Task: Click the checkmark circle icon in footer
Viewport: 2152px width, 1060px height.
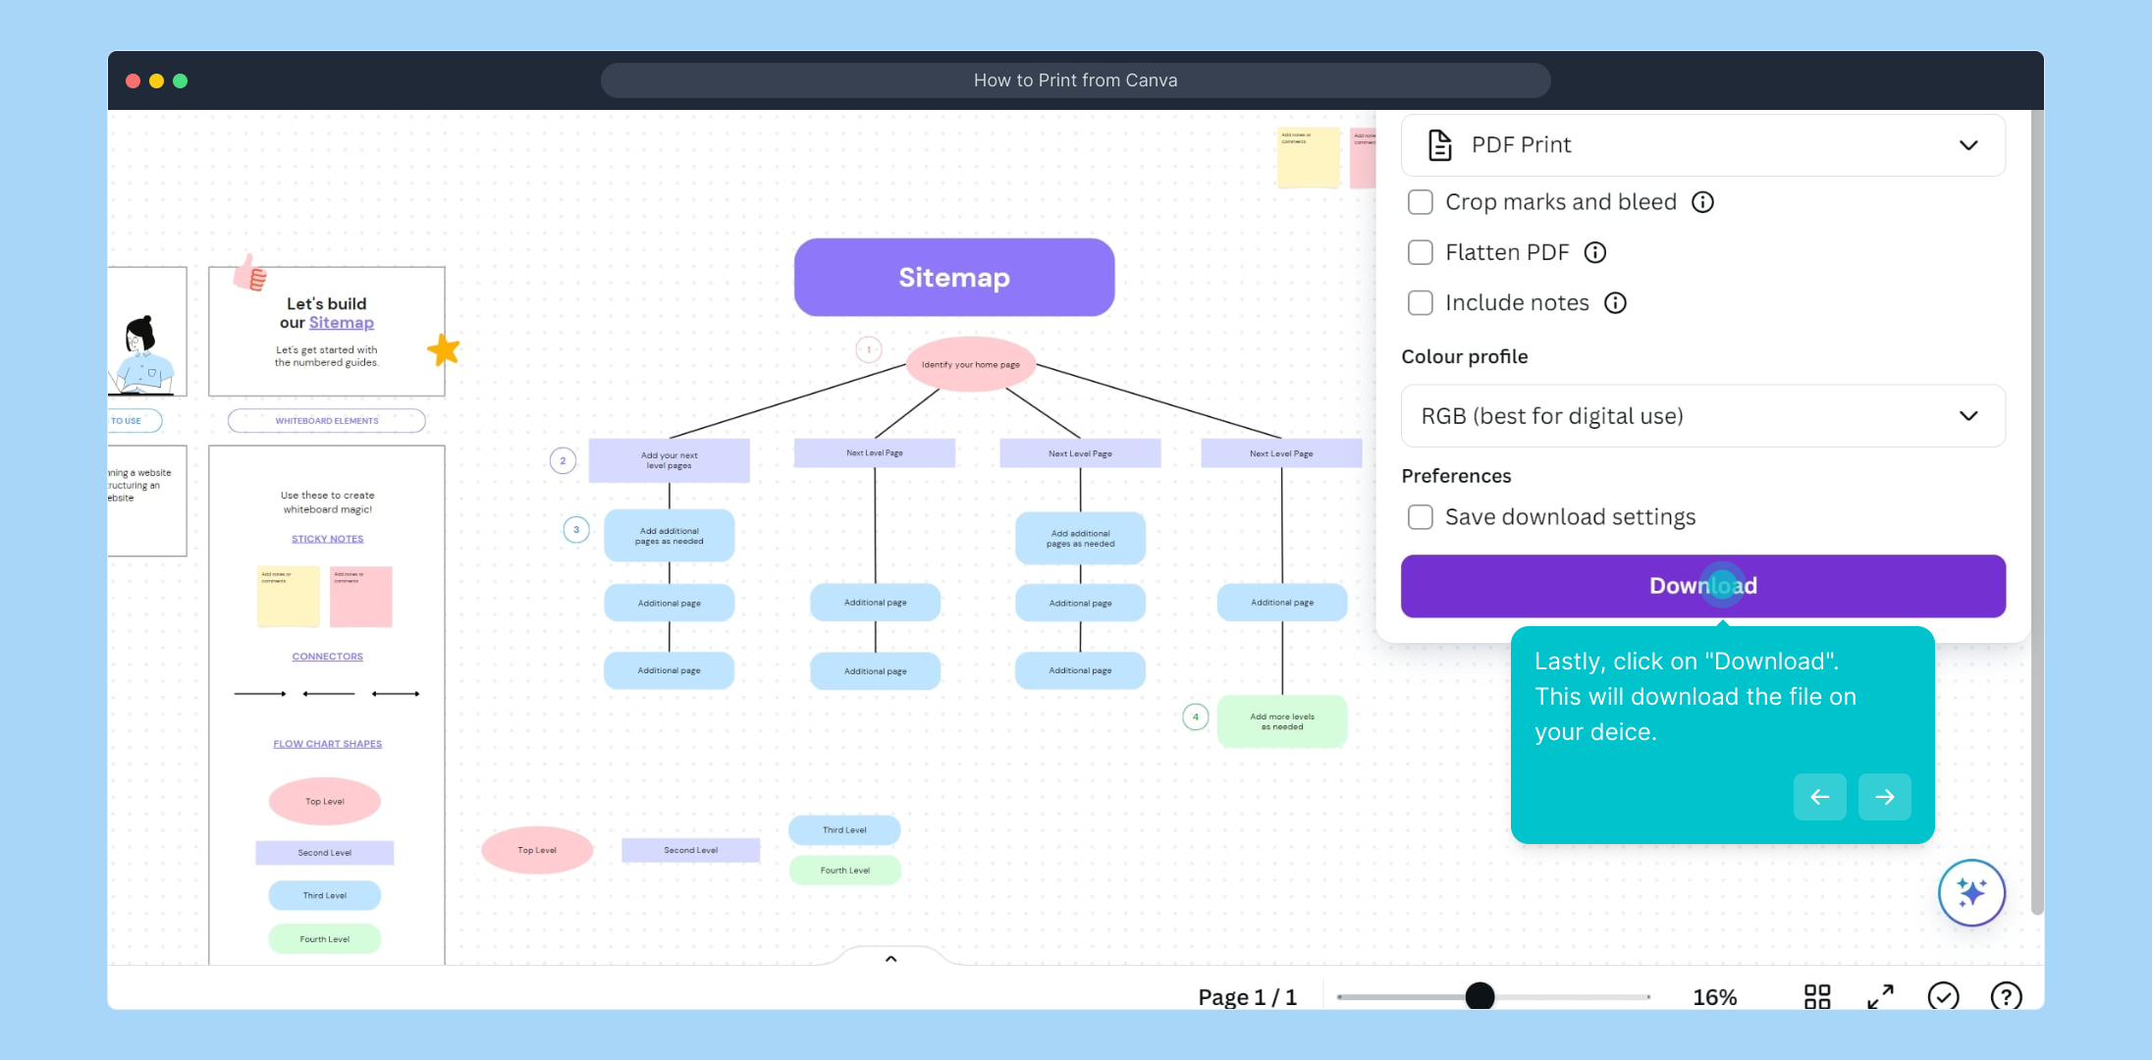Action: click(x=1943, y=996)
